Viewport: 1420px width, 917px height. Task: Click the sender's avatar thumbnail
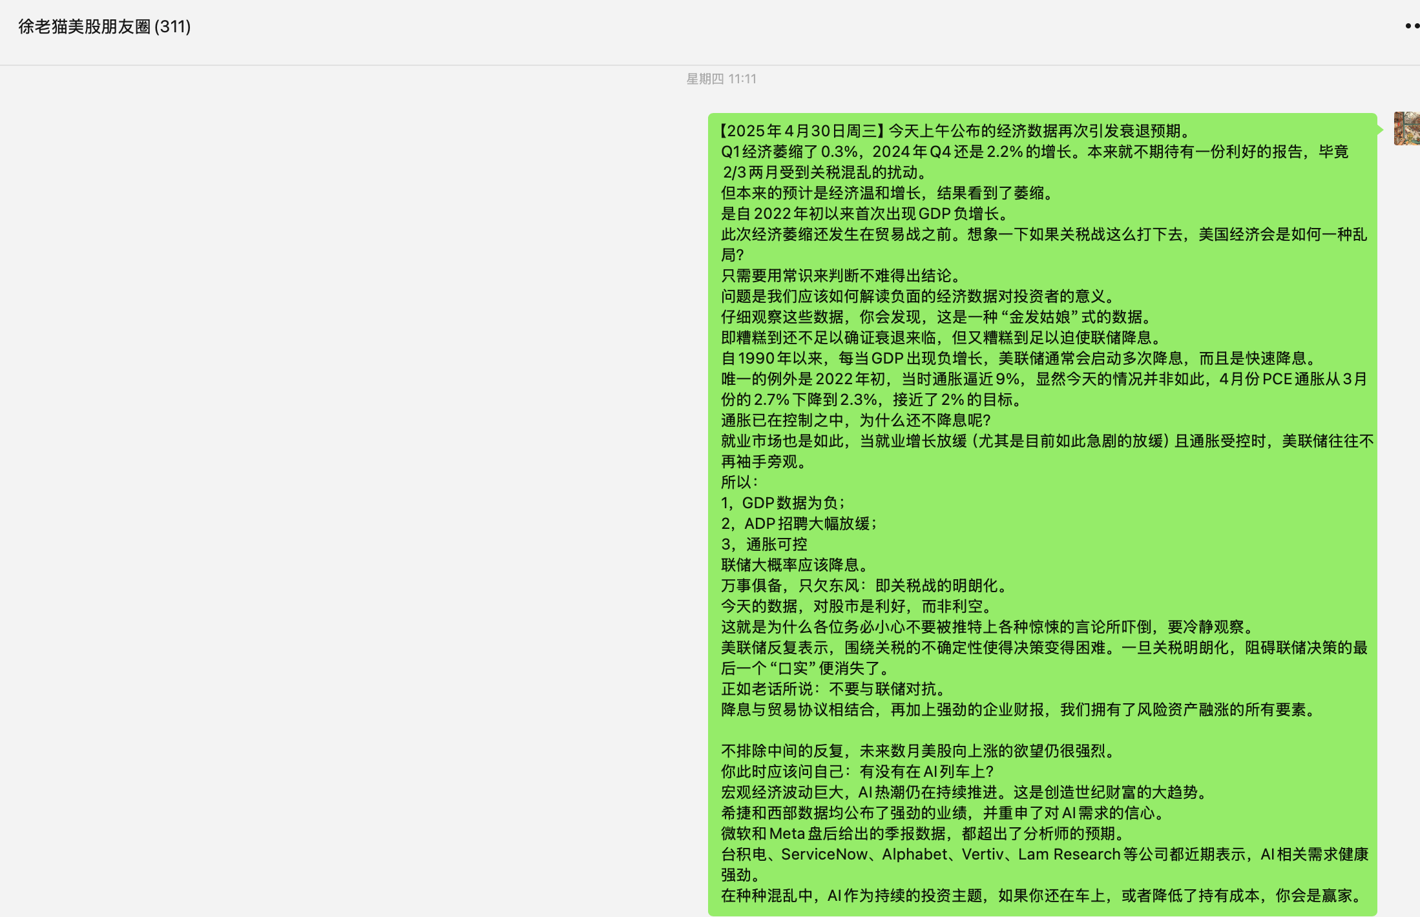pyautogui.click(x=1406, y=129)
